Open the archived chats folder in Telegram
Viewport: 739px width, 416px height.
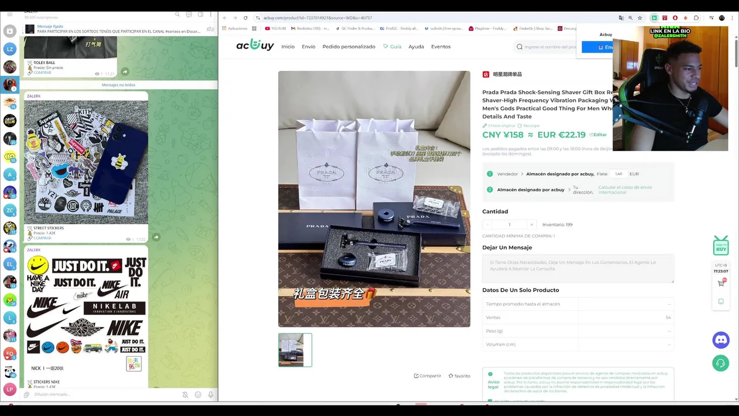tap(10, 31)
